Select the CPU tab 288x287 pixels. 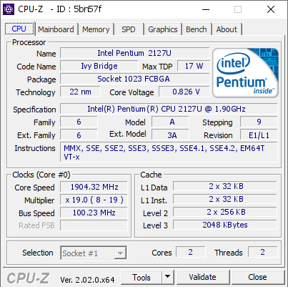pyautogui.click(x=19, y=29)
